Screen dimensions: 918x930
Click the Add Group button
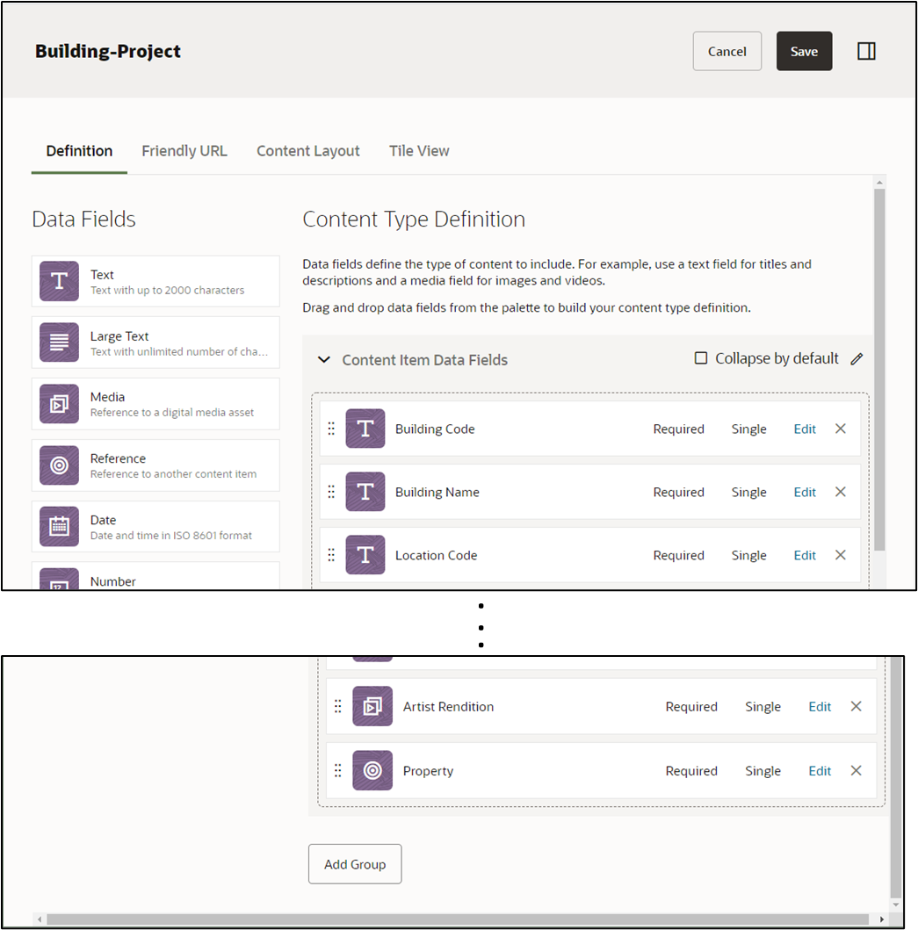pos(354,863)
